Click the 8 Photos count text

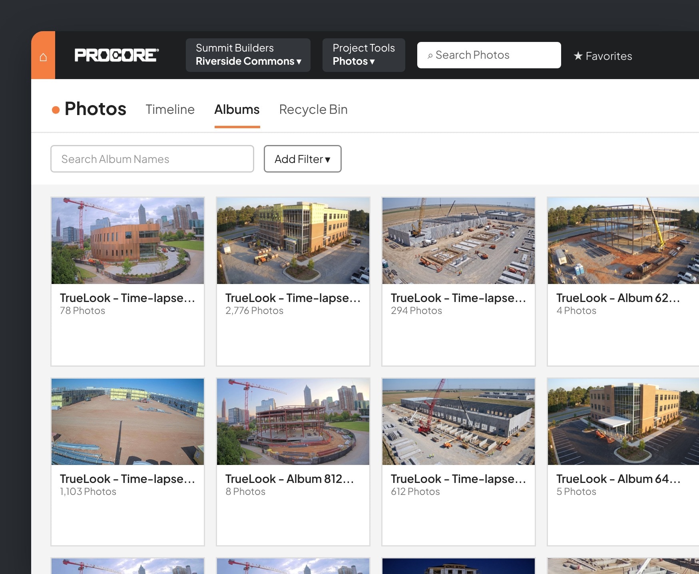pos(245,492)
